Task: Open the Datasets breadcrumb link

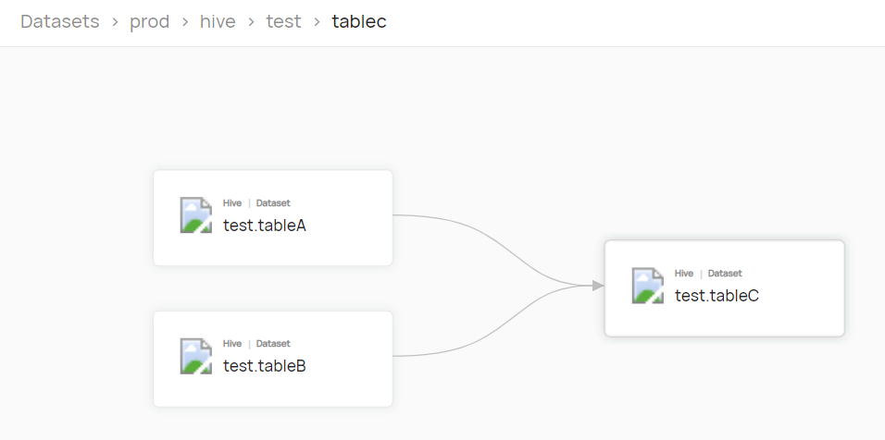Action: click(x=60, y=21)
